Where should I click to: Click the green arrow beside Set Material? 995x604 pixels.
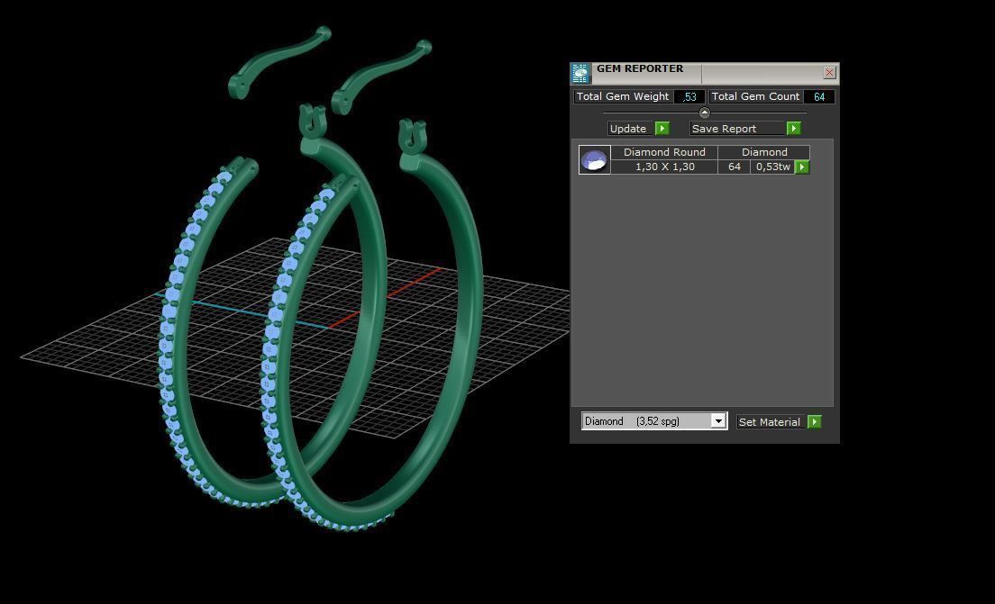(x=814, y=422)
